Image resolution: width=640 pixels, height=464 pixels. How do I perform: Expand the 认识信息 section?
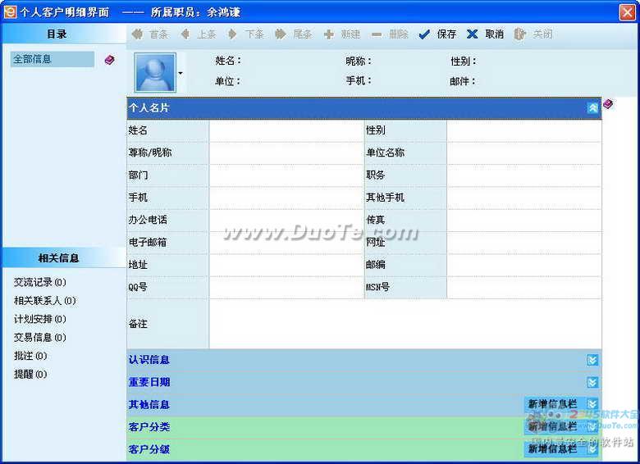tap(592, 360)
